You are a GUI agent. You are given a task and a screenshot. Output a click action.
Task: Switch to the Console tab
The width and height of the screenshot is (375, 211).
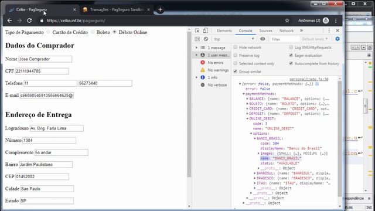(246, 30)
